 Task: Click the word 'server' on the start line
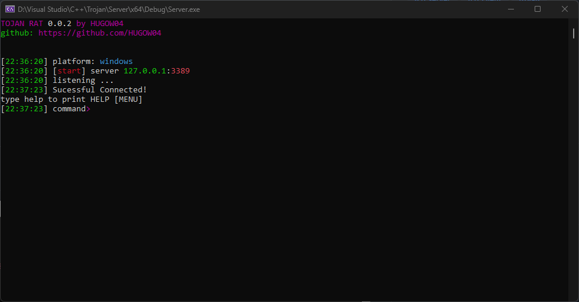(x=105, y=71)
